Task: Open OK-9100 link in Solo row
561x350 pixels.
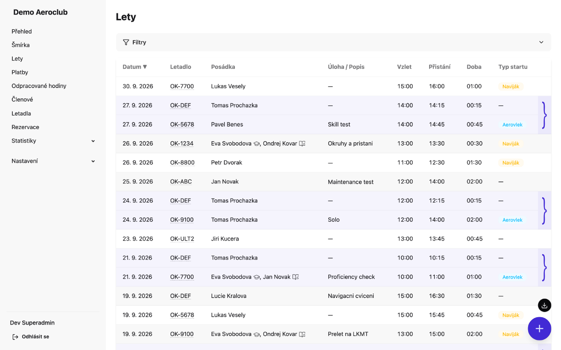Action: [x=182, y=220]
